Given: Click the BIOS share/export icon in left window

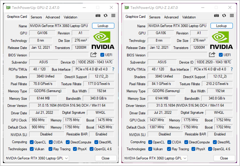Looking at the screenshot, I should click(x=94, y=54).
